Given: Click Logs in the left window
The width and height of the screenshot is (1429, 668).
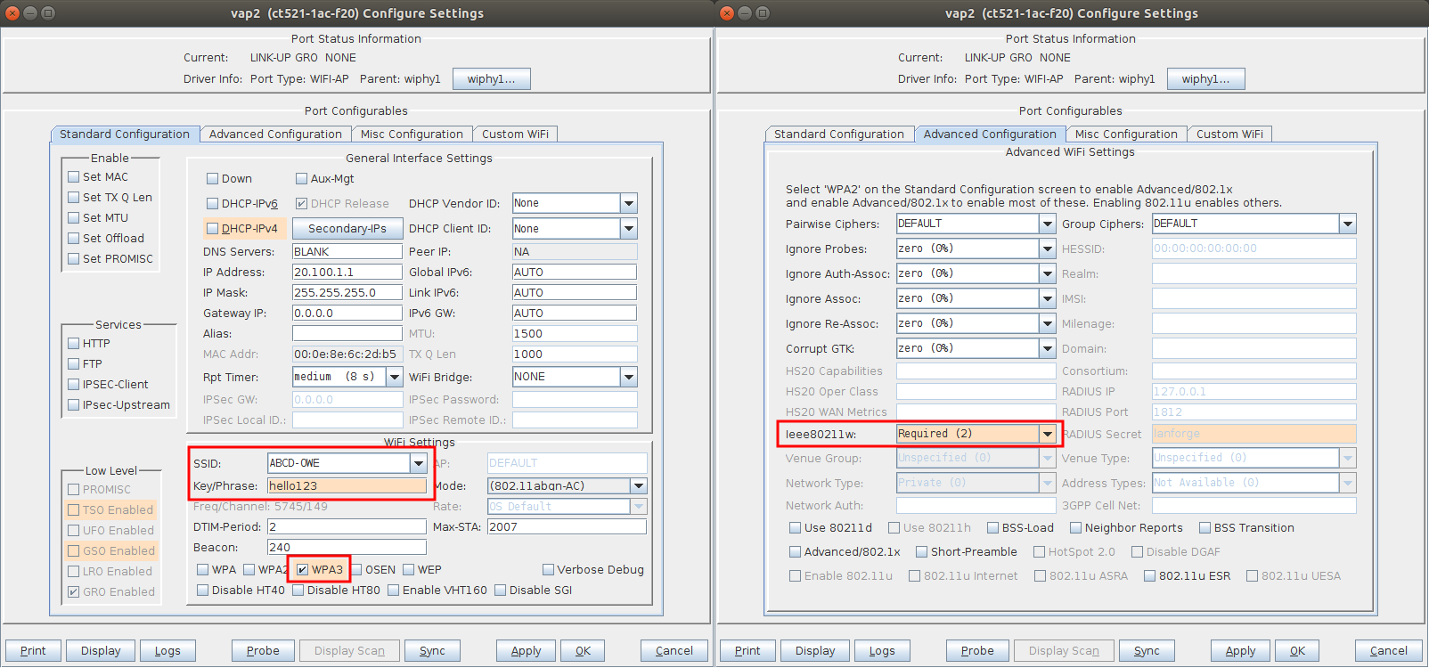Looking at the screenshot, I should click(167, 651).
